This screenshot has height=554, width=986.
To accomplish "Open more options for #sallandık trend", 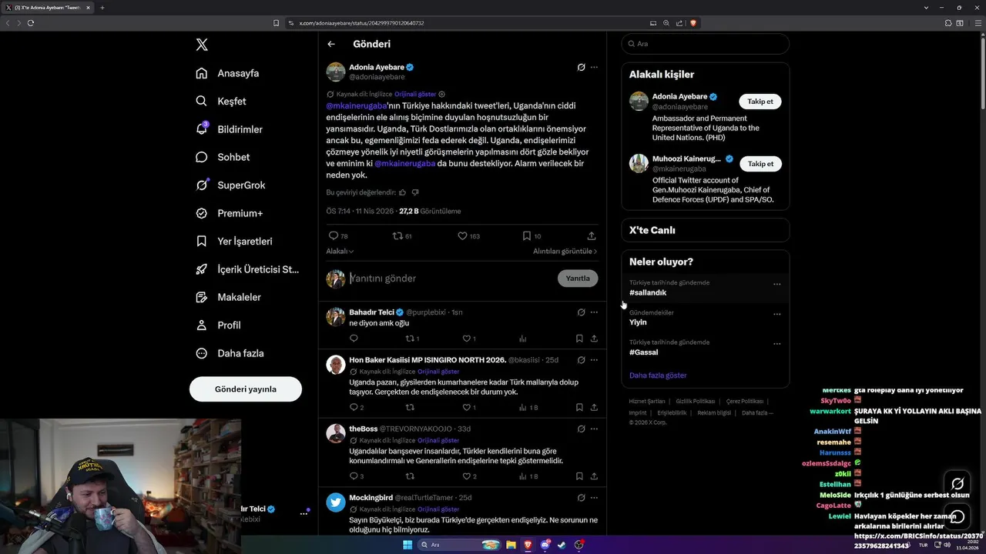I will (x=776, y=284).
